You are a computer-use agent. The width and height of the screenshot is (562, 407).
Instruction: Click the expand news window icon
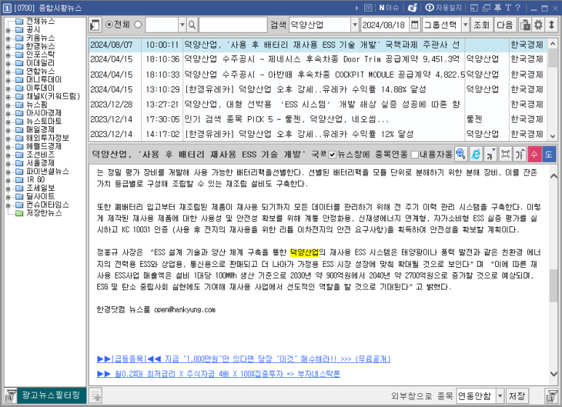click(x=505, y=154)
